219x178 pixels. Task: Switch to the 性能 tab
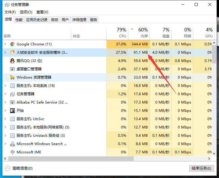point(19,20)
